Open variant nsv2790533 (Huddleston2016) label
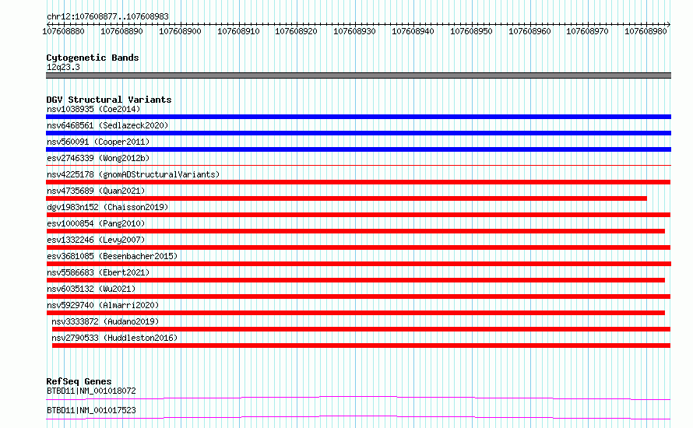This screenshot has height=428, width=693. 114,338
